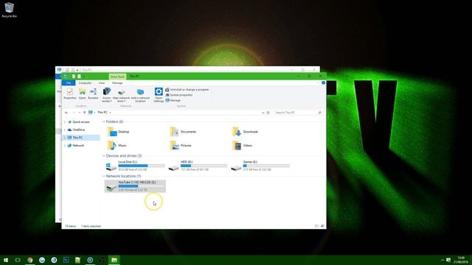Click the Local Disk (C:) usage bar
Image resolution: width=472 pixels, height=265 pixels.
[142, 166]
